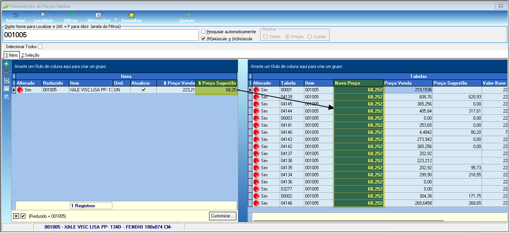
Task: Remove the filter with the X button
Action: pos(16,216)
